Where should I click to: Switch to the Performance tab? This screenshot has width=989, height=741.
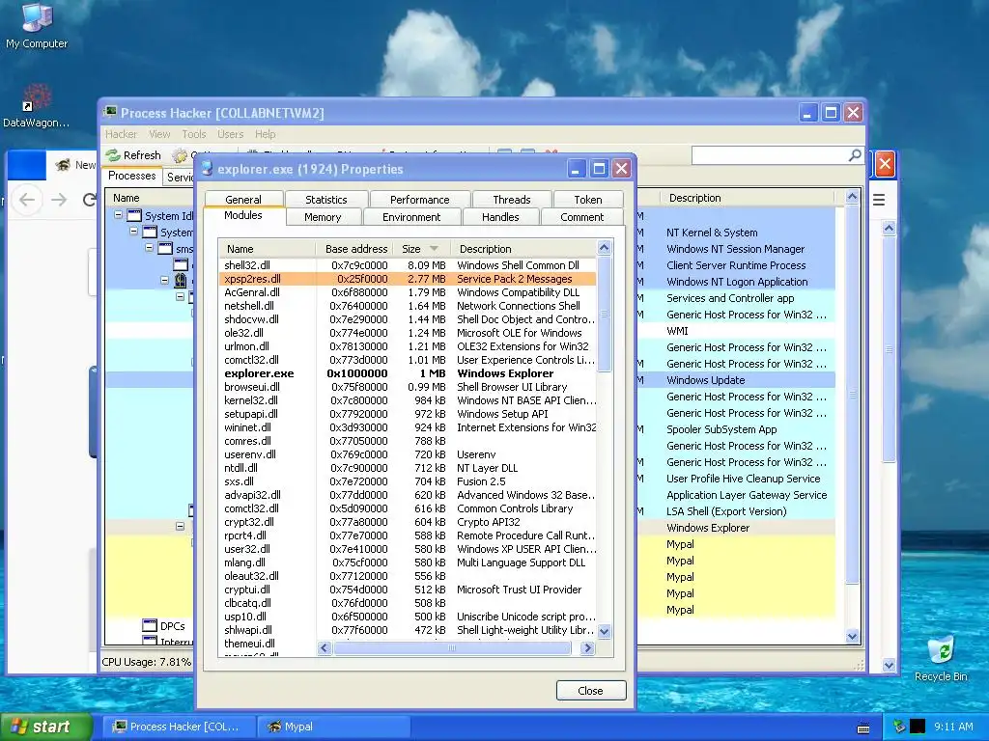click(x=419, y=199)
